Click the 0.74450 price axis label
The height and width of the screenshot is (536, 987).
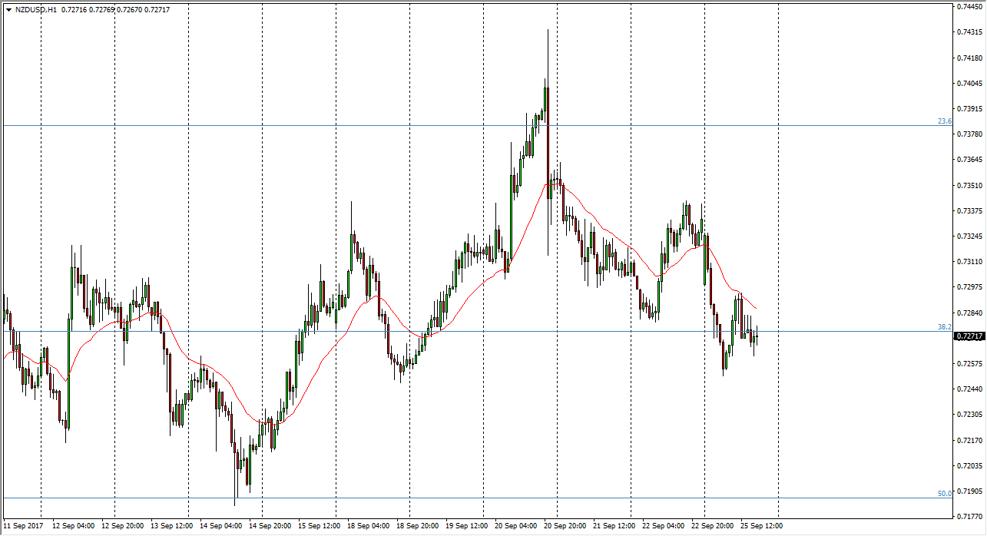971,7
